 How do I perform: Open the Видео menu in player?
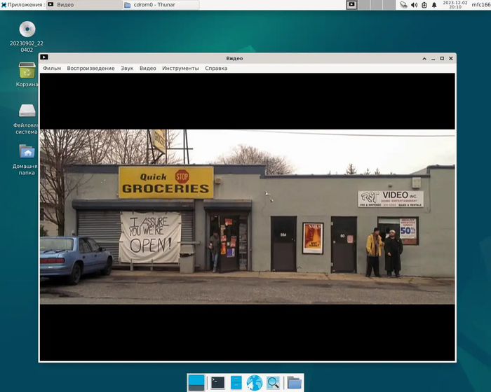[147, 68]
